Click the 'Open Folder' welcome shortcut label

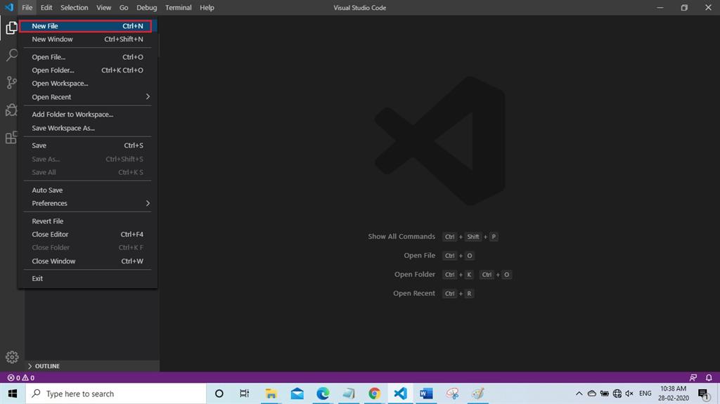[x=415, y=274]
